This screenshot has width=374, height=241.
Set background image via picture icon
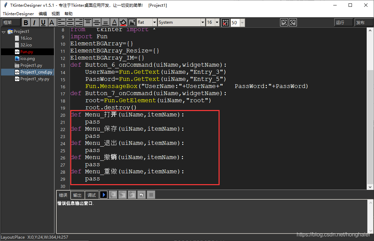132,23
